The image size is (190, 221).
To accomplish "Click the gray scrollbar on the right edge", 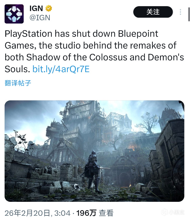I will click(189, 15).
